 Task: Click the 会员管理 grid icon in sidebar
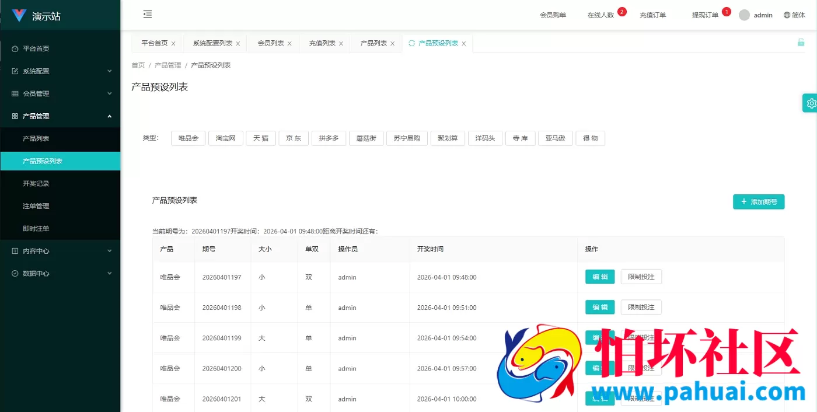[15, 93]
